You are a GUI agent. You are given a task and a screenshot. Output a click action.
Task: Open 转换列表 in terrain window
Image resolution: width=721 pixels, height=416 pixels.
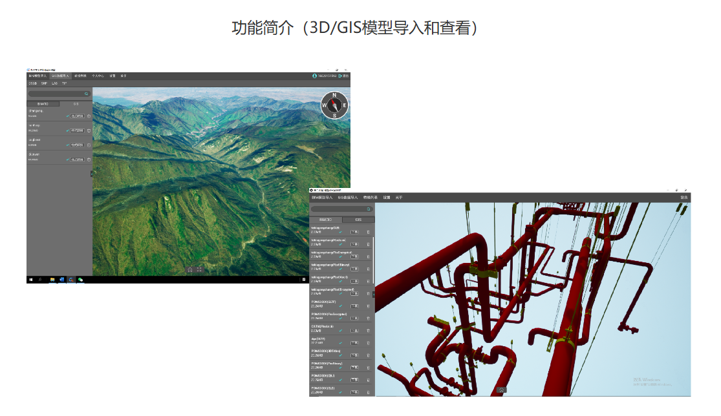point(80,76)
